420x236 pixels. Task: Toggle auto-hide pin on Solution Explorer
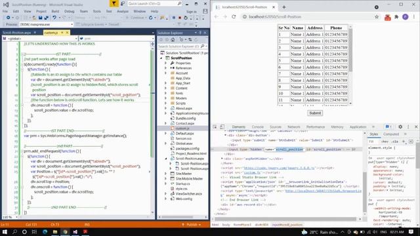pyautogui.click(x=200, y=33)
